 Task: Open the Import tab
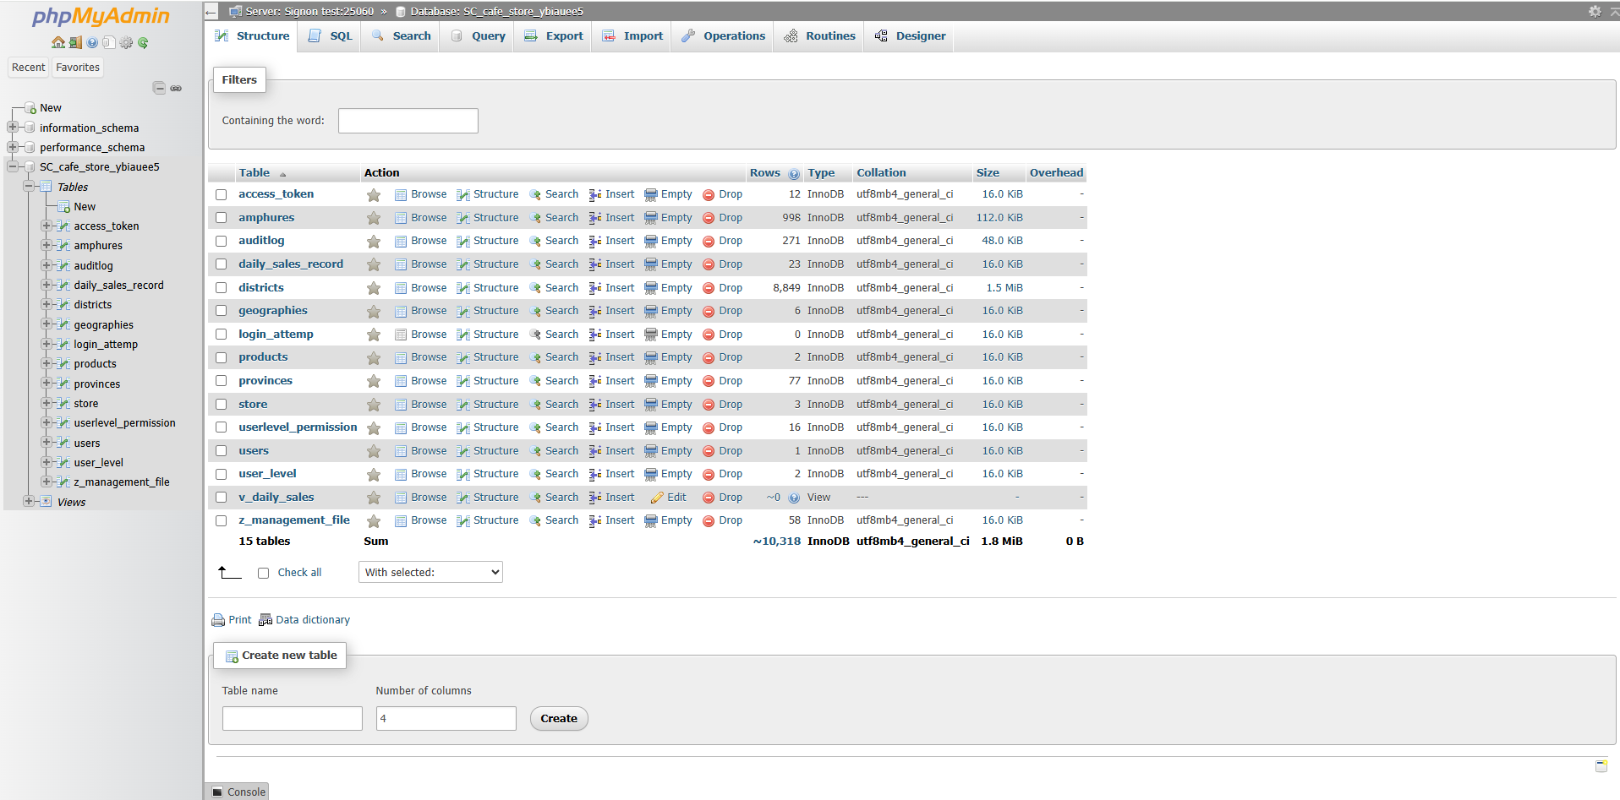point(632,36)
